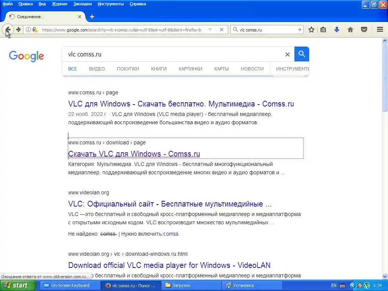Expand hidden tray icons arrow

[x=352, y=286]
